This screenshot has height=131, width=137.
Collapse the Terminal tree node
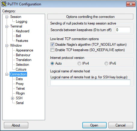coord(7,26)
